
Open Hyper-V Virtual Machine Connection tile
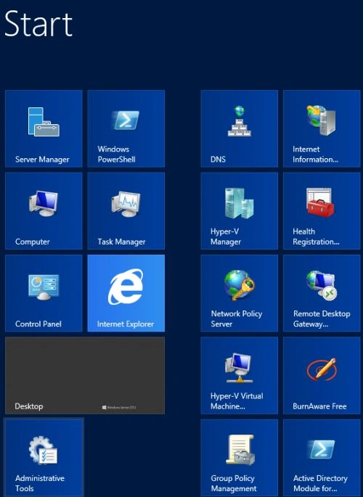(x=240, y=375)
